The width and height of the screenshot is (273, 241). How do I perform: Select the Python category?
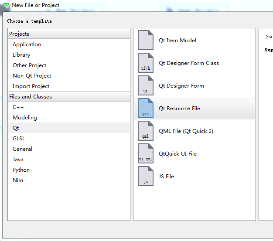tap(69, 170)
